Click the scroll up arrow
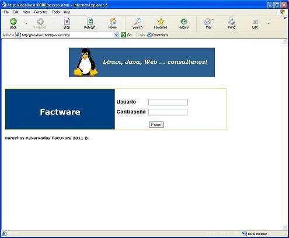The height and width of the screenshot is (238, 289). click(x=285, y=42)
